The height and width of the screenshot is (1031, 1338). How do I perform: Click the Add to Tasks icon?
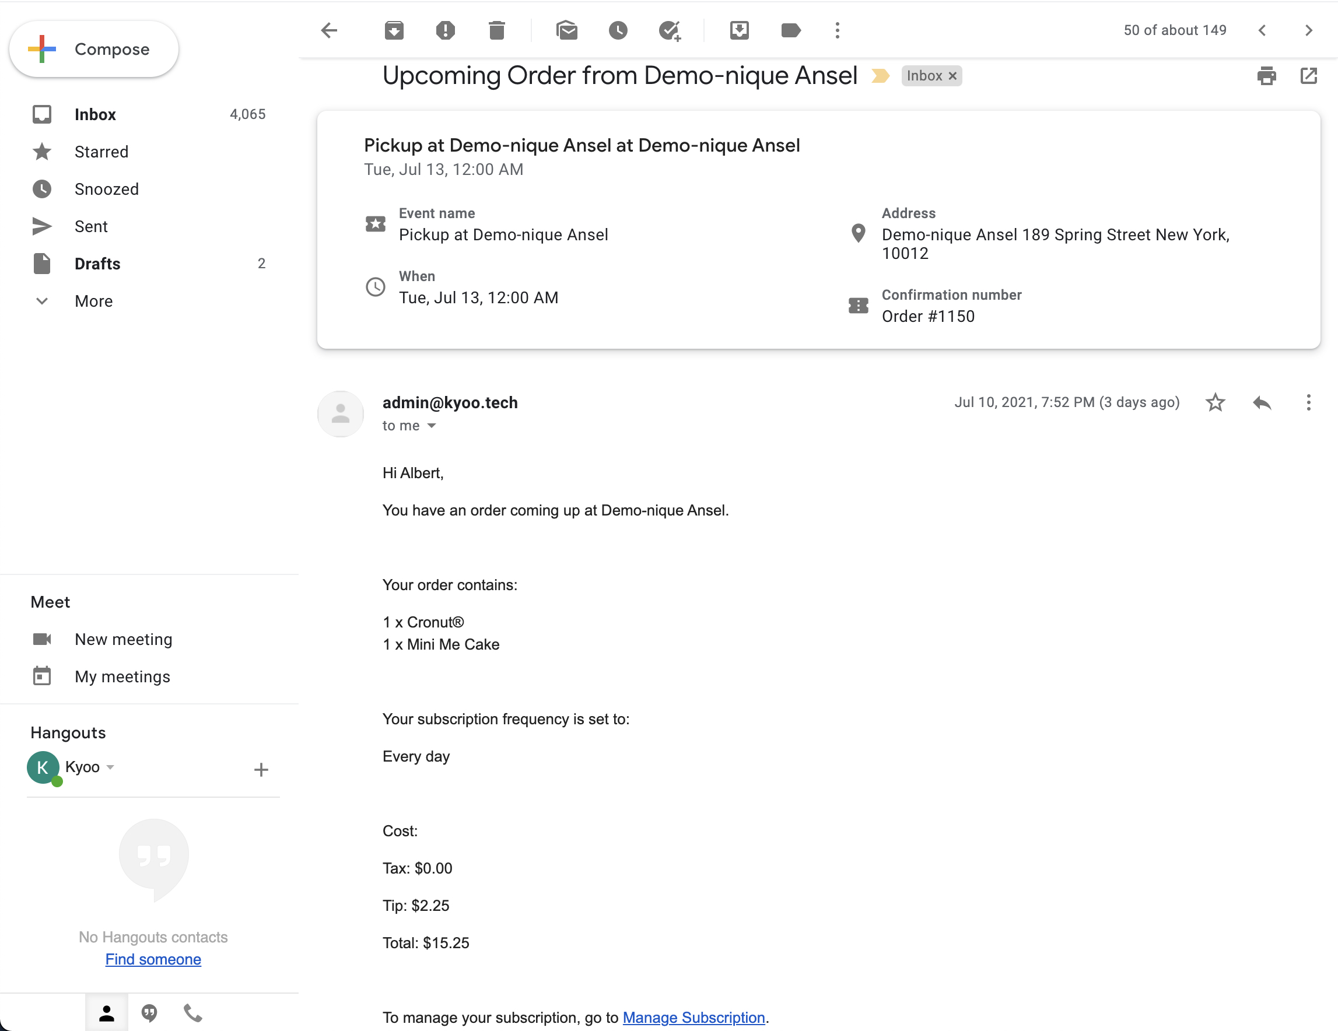click(x=670, y=30)
